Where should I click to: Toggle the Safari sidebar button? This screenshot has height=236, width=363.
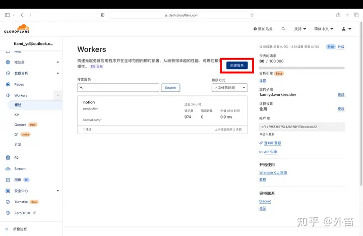pyautogui.click(x=8, y=15)
